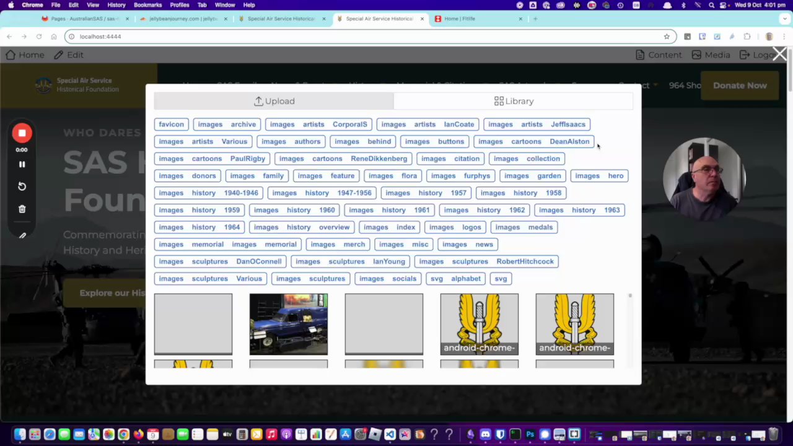Go back using Chrome's back arrow
793x446 pixels.
click(9, 37)
